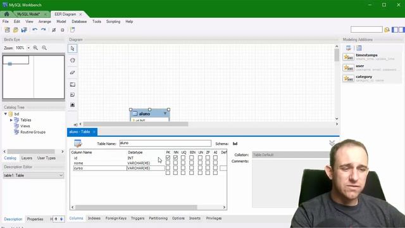Viewport: 405px width, 228px height.
Task: Open the home screen tab icon
Action: pyautogui.click(x=6, y=14)
